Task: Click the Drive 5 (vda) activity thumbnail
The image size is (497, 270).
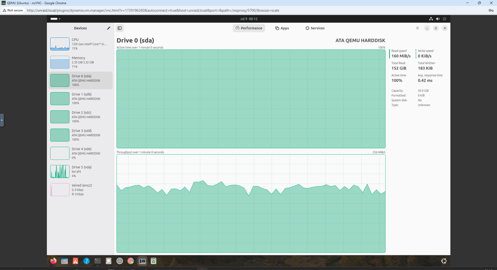Action: [60, 172]
